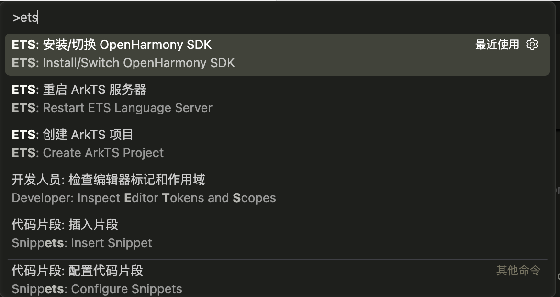Click 'Snippets: Configure Snippets' subtitle

97,289
